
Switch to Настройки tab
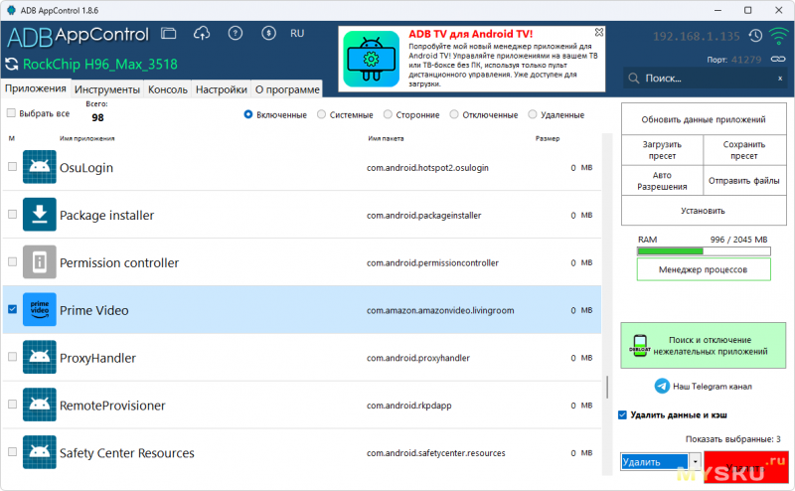221,89
